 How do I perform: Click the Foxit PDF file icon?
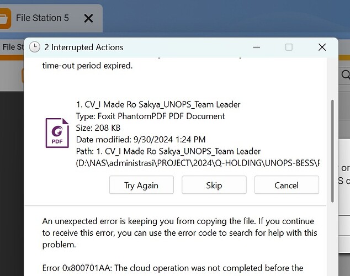coord(57,133)
